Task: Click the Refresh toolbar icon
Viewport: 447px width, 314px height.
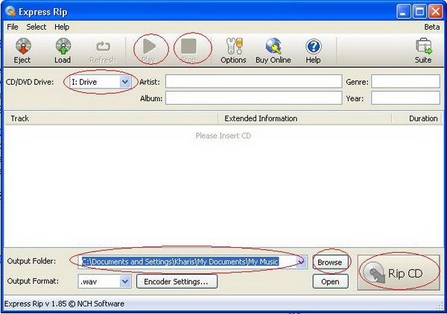Action: (104, 46)
